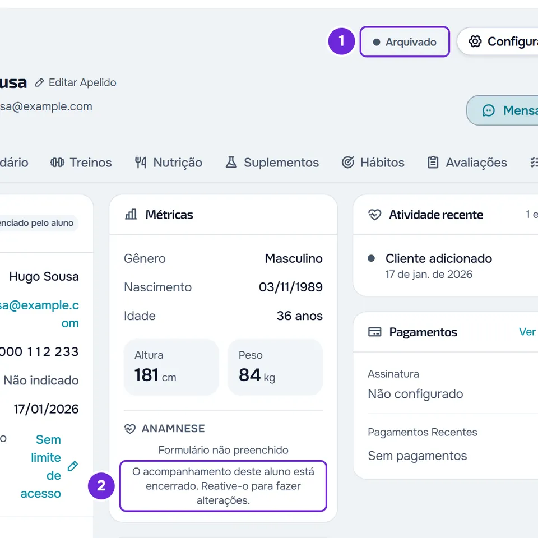This screenshot has width=538, height=538.
Task: Click the Pagamentos Recentes label
Action: [x=423, y=432]
